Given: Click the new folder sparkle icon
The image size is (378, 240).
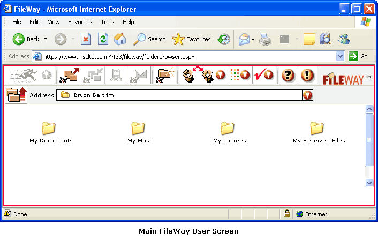Looking at the screenshot, I should coord(165,76).
